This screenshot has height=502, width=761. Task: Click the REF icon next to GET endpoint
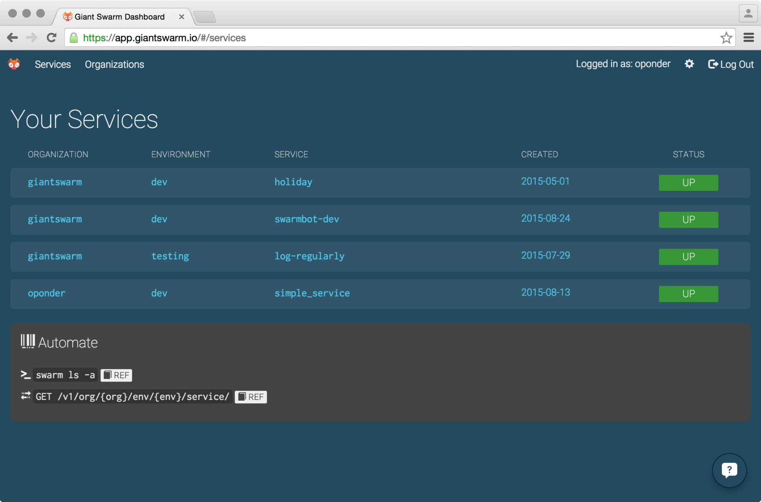tap(250, 396)
